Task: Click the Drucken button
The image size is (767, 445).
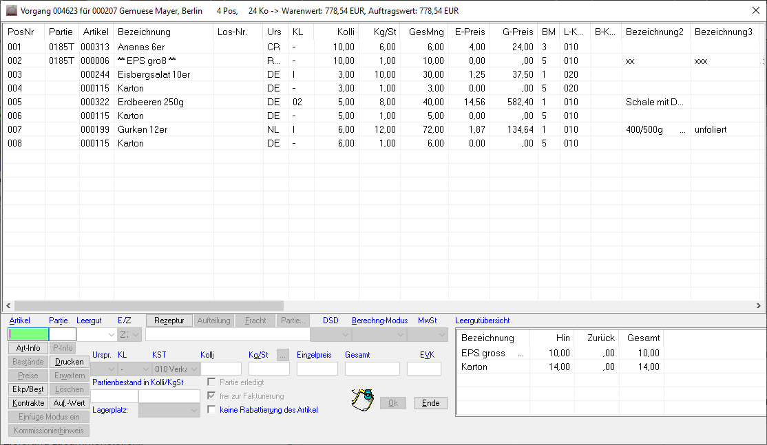Action: point(70,362)
